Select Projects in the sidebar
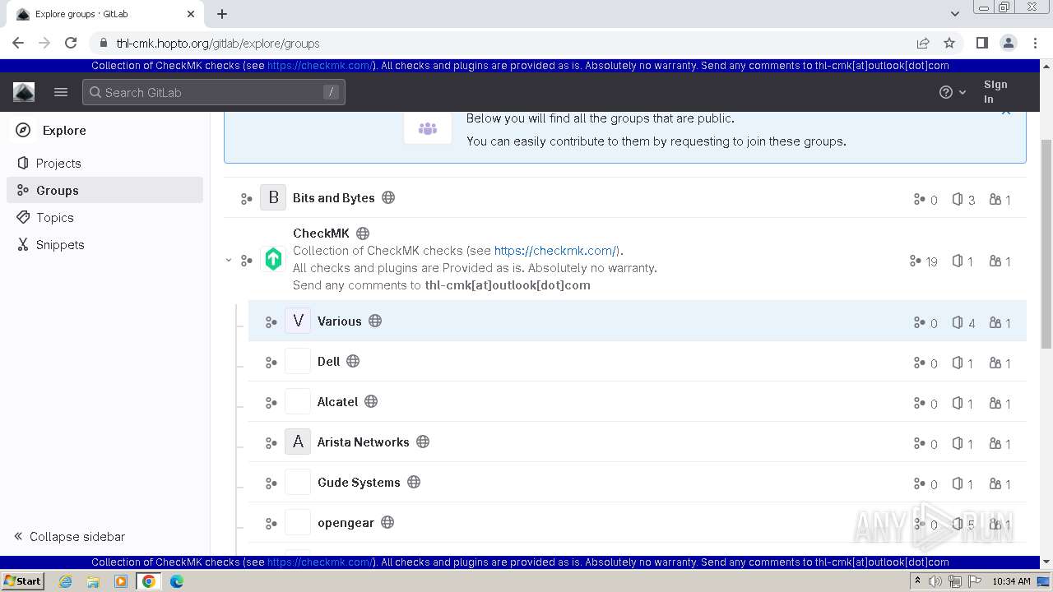 58,163
